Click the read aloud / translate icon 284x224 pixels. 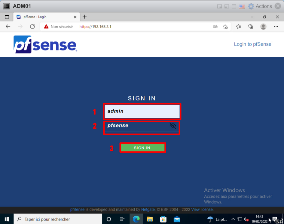click(215, 27)
